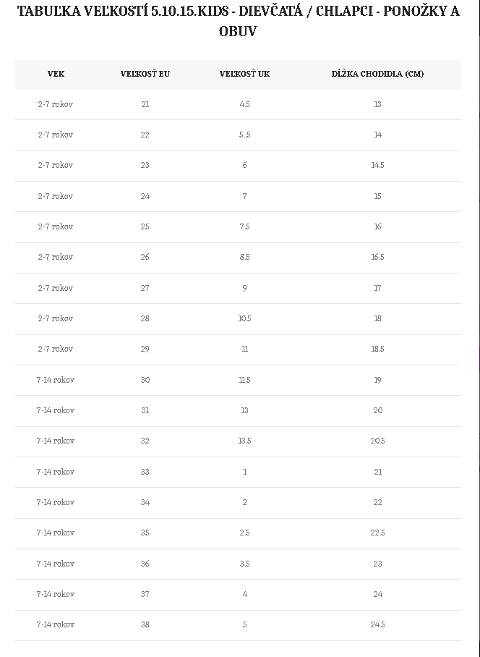
Task: Click the VEĽKOSŤ EU column header
Action: [145, 74]
